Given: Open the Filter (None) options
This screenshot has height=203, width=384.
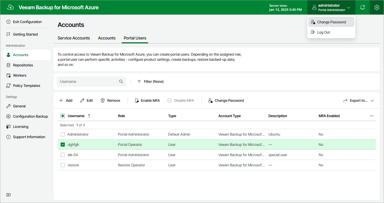Looking at the screenshot, I should pyautogui.click(x=151, y=82).
